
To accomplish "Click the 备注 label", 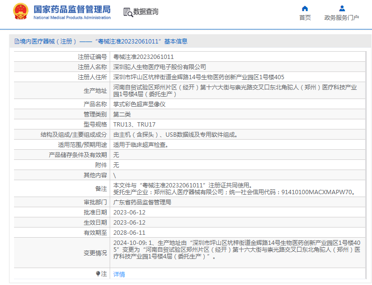I will [x=101, y=189].
